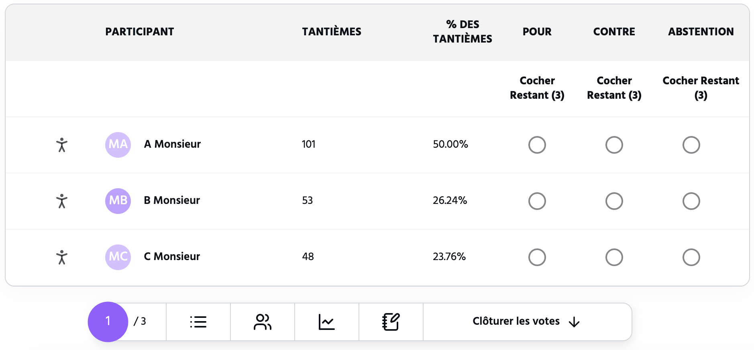Click the MB avatar badge
The width and height of the screenshot is (754, 350).
[x=118, y=201]
